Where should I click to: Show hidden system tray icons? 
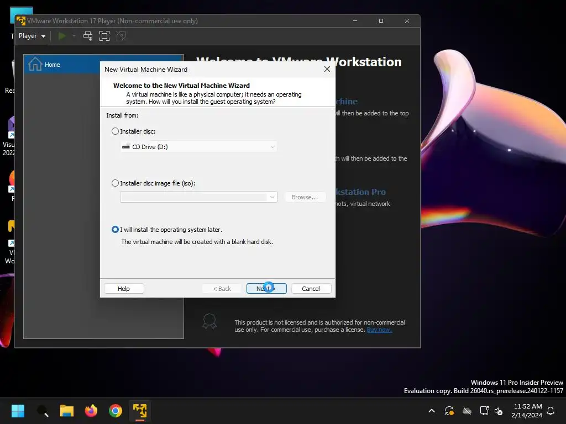point(432,411)
